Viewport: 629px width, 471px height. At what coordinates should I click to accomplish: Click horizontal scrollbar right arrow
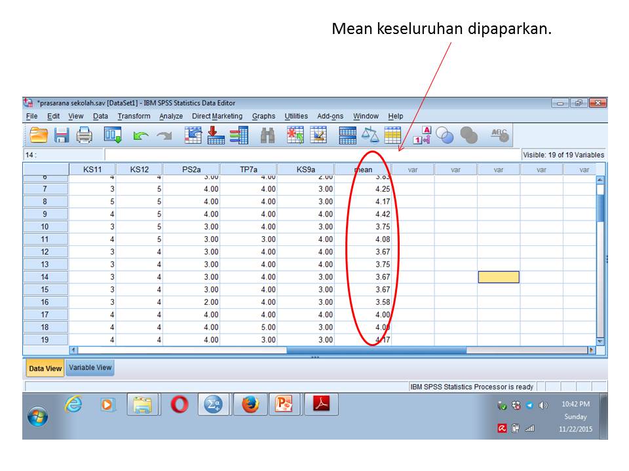(591, 350)
